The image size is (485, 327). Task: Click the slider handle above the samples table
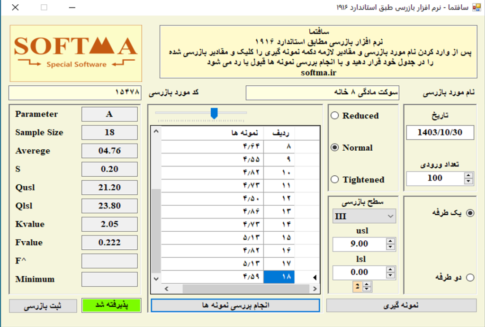214,113
